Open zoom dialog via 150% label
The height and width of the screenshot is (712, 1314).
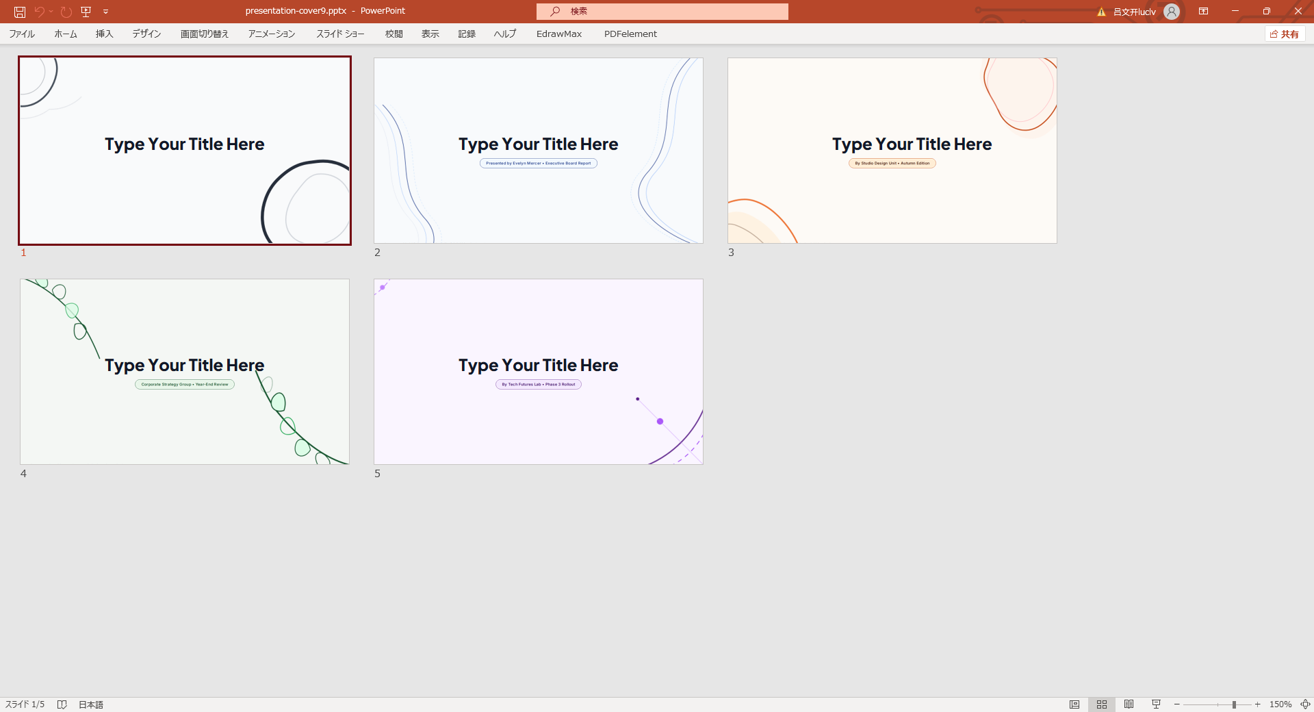click(x=1280, y=704)
